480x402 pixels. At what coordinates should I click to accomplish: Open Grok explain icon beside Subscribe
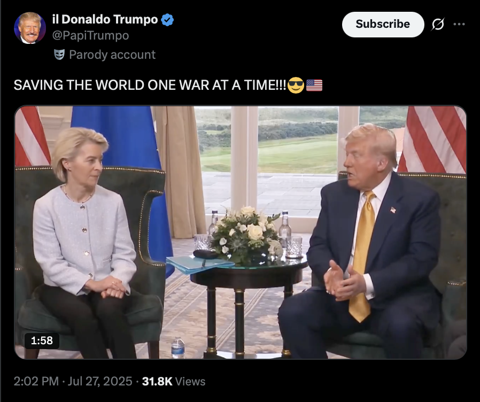point(438,24)
